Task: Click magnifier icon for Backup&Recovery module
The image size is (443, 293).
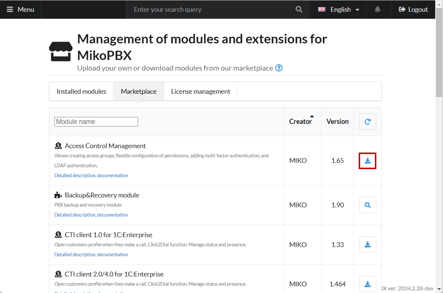Action: [x=368, y=205]
